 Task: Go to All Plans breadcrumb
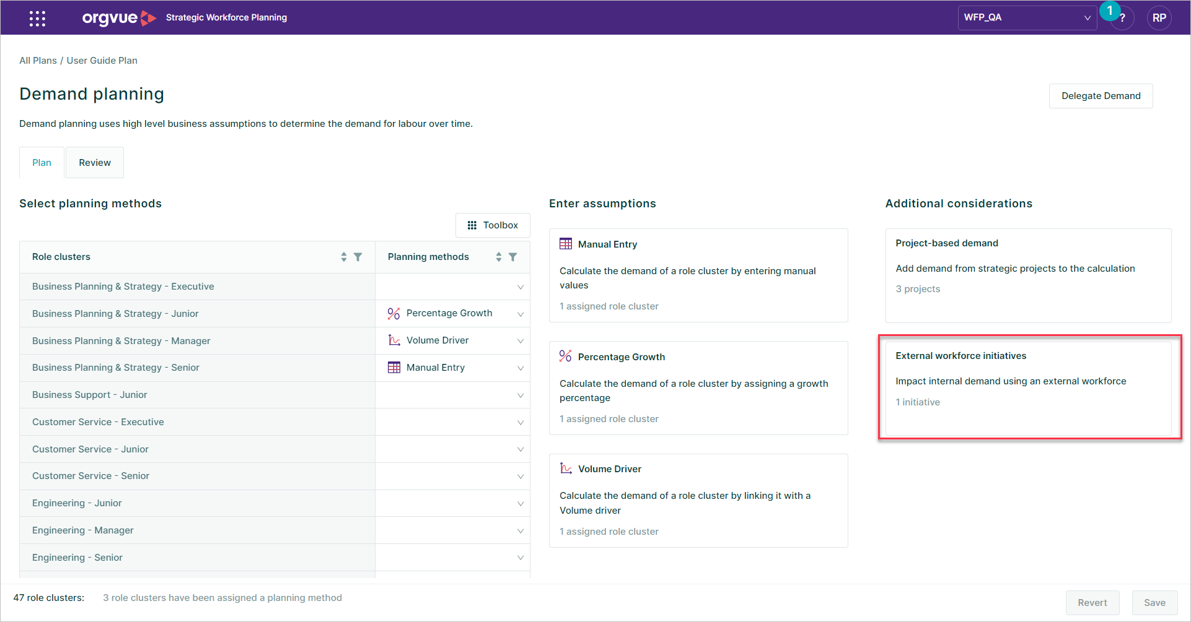38,61
